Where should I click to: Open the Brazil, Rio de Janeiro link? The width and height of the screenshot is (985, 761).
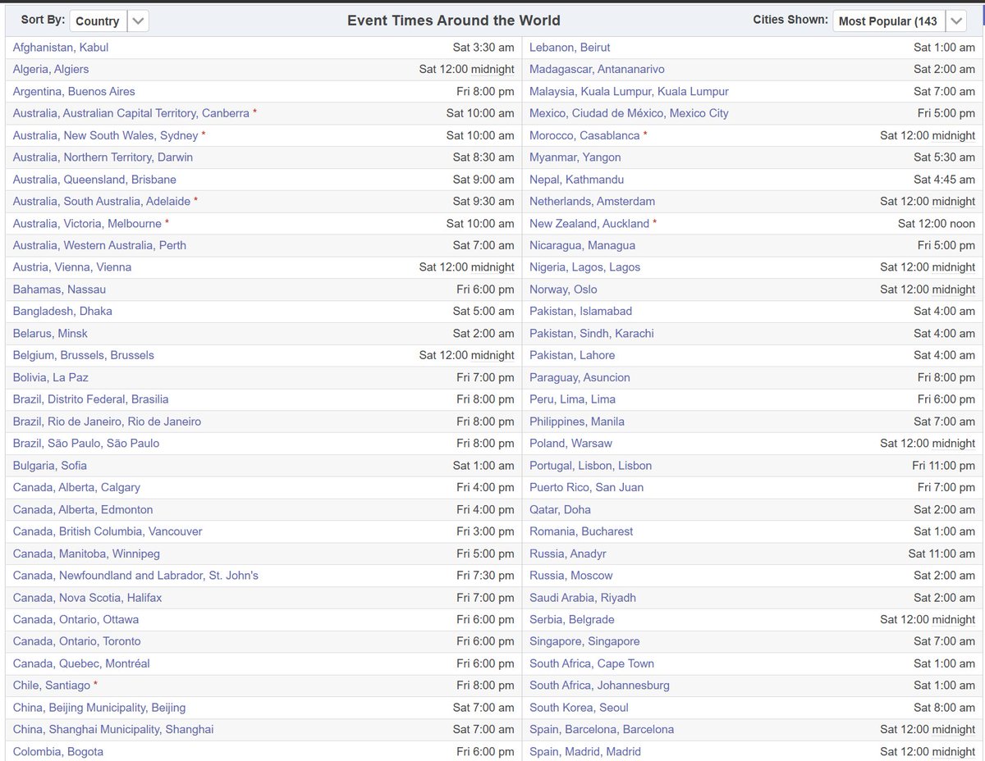pyautogui.click(x=107, y=422)
